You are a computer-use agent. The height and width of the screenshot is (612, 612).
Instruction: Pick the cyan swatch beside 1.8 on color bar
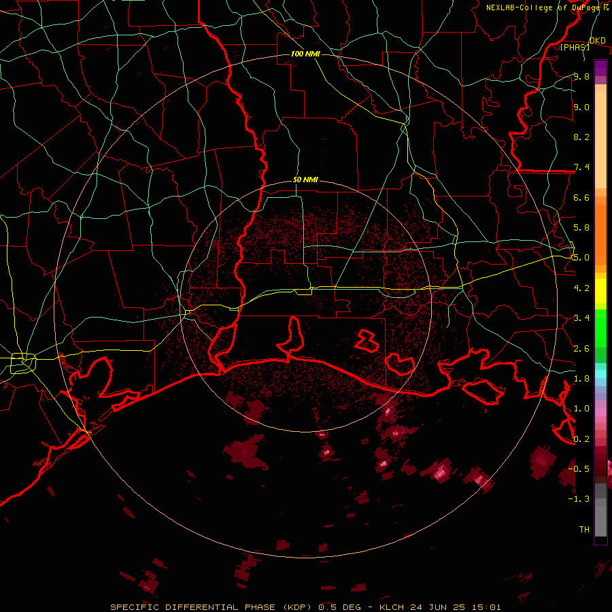tap(600, 374)
